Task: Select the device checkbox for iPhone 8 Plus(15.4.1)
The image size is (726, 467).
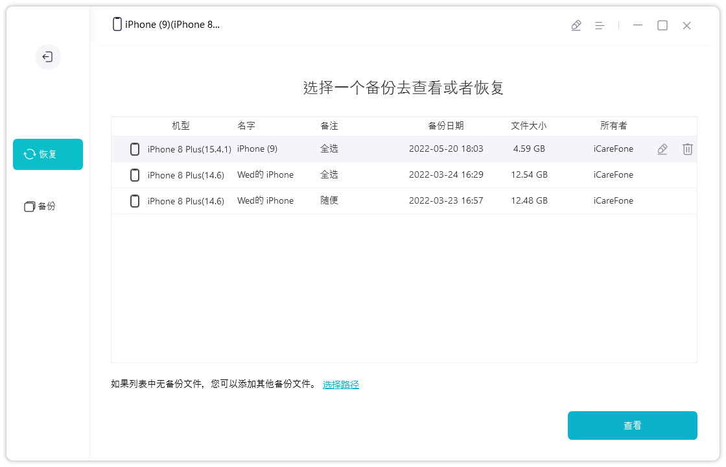Action: coord(134,149)
